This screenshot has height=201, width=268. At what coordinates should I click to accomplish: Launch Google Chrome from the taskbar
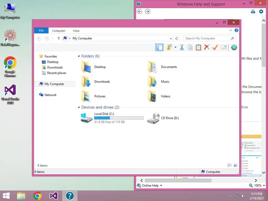coord(37,196)
